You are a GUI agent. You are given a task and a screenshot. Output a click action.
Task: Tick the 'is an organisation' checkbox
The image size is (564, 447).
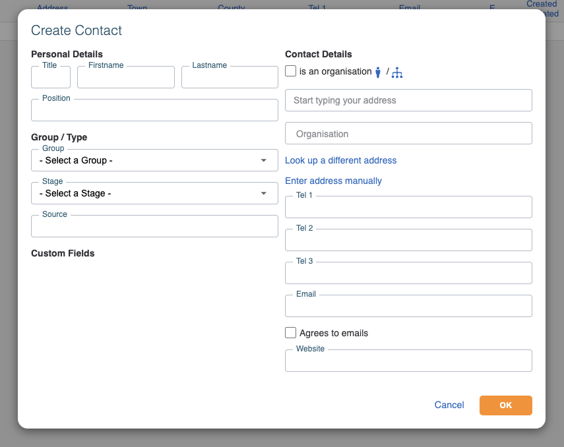tap(291, 71)
